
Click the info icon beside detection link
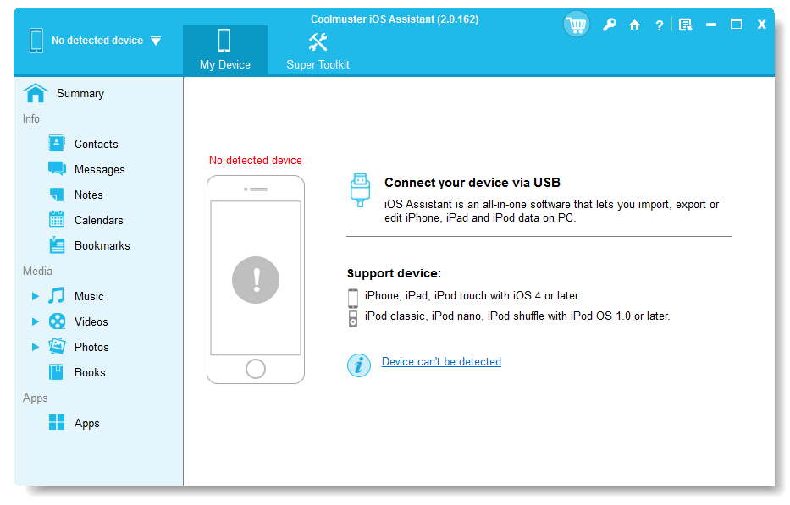(x=359, y=365)
